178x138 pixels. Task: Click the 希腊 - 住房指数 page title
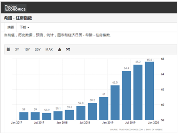[18, 18]
